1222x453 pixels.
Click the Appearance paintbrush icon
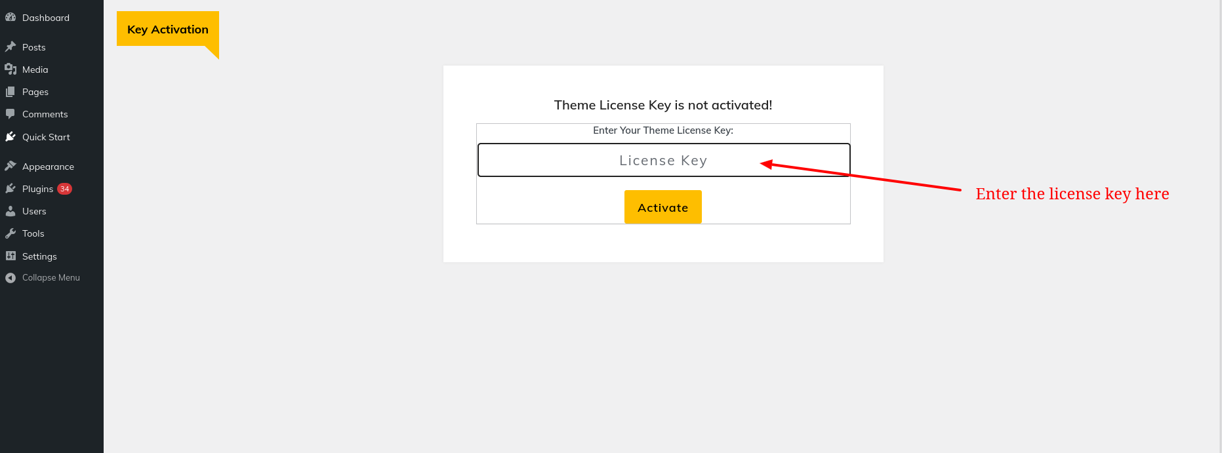(x=10, y=167)
